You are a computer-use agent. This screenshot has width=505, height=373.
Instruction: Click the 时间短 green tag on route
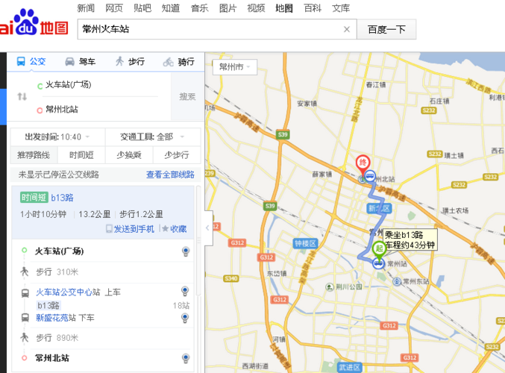coord(34,197)
